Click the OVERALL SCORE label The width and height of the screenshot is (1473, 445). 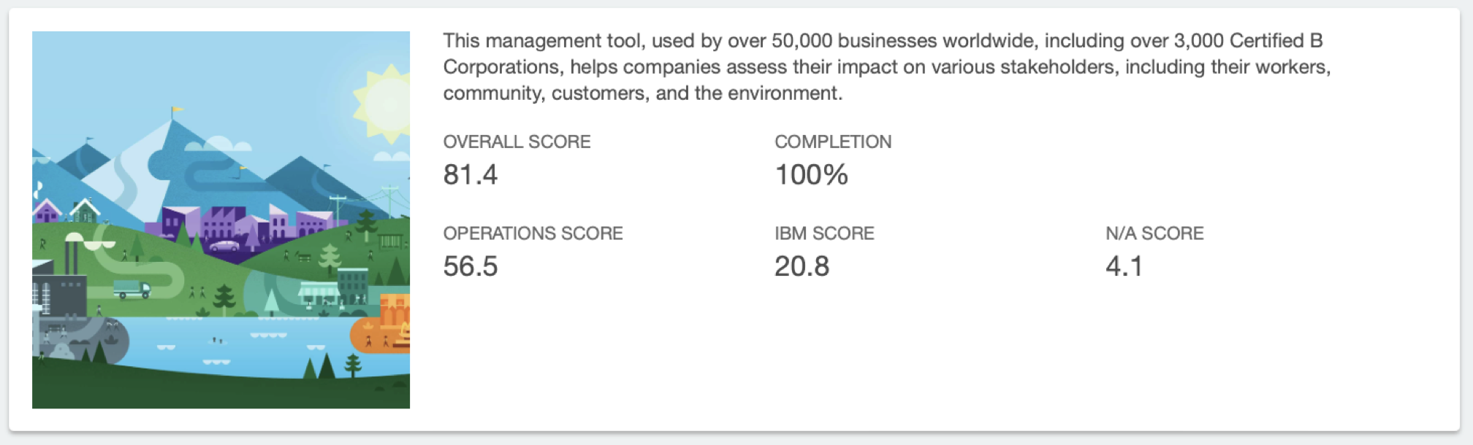tap(517, 142)
